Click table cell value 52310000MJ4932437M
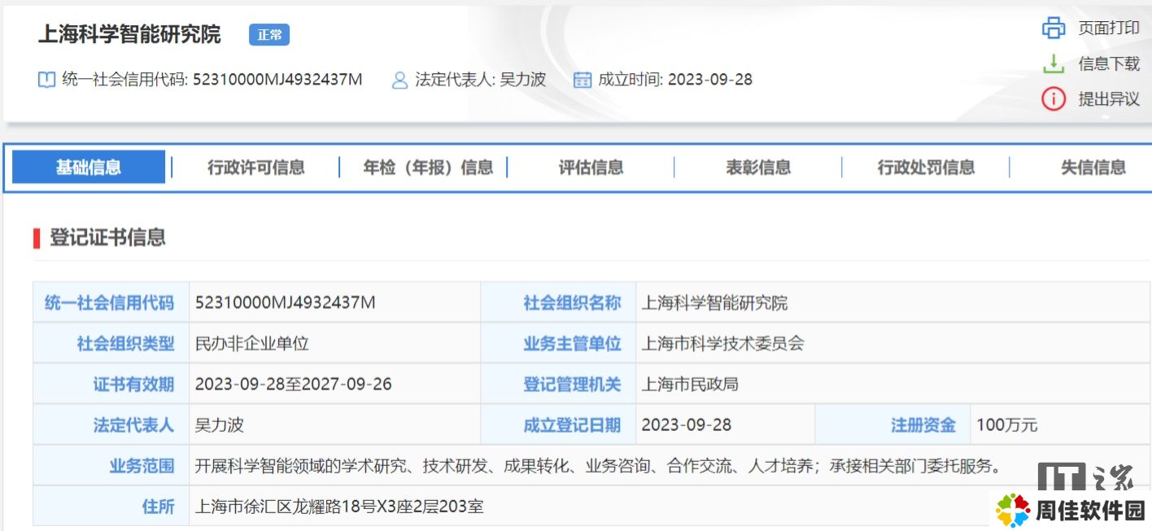Viewport: 1152px width, 531px height. click(286, 303)
